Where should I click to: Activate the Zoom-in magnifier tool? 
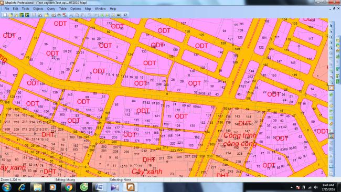coord(331,71)
